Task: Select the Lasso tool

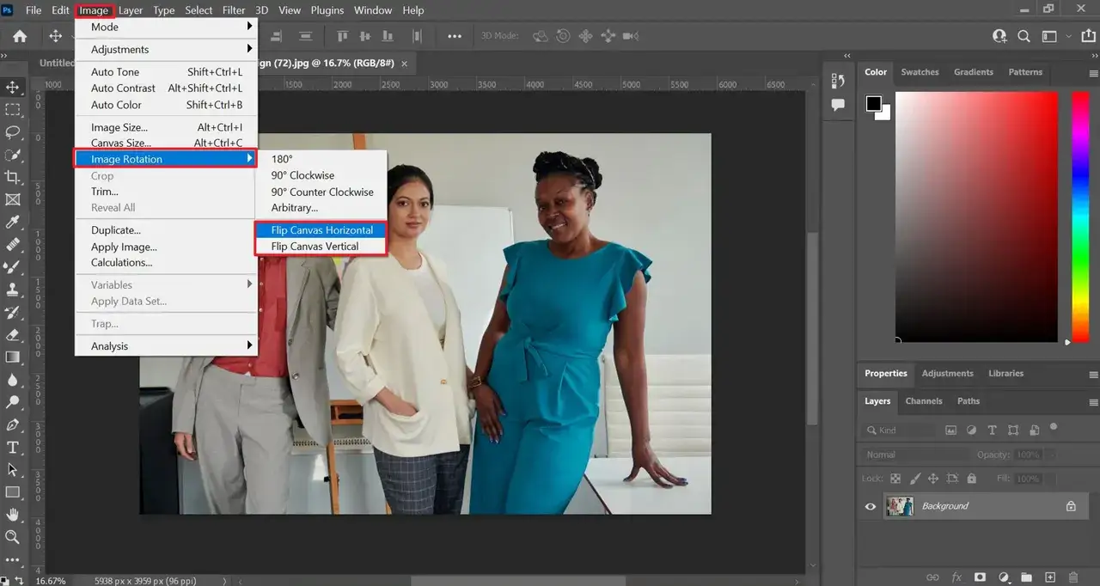Action: tap(13, 132)
